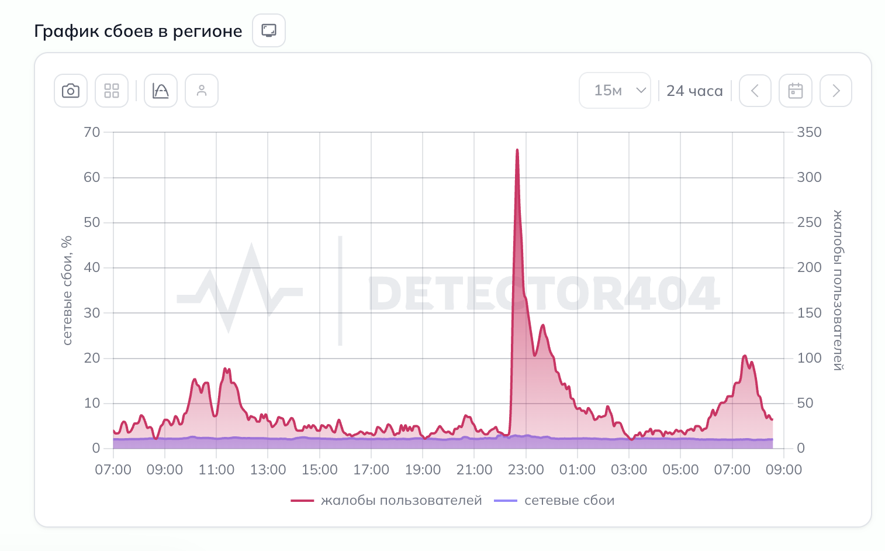Click the 01:00 label on the time axis
The height and width of the screenshot is (551, 885).
(578, 470)
